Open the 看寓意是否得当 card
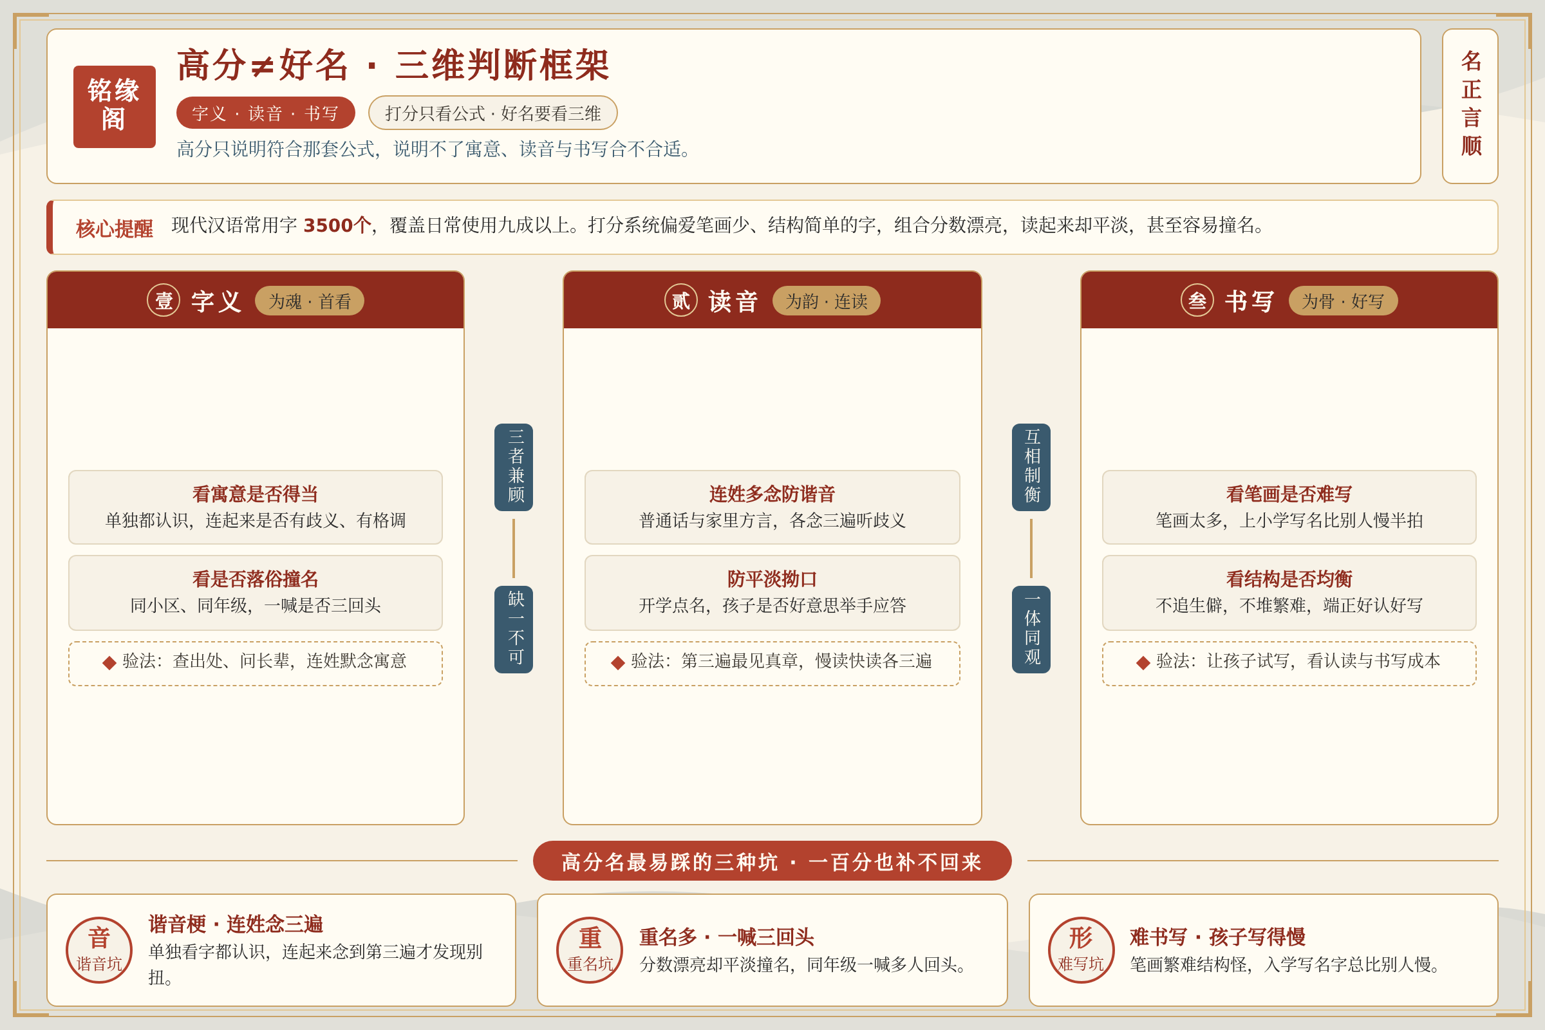1545x1030 pixels. point(256,507)
